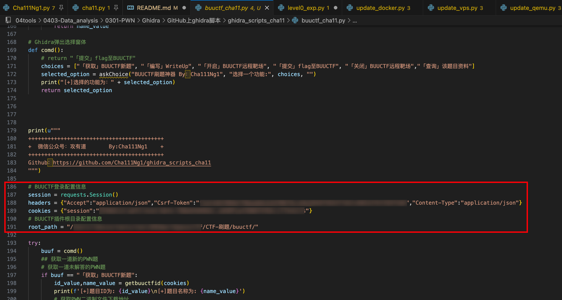The height and width of the screenshot is (300, 562).
Task: Open the Cha111Ng1.py tab
Action: point(31,8)
